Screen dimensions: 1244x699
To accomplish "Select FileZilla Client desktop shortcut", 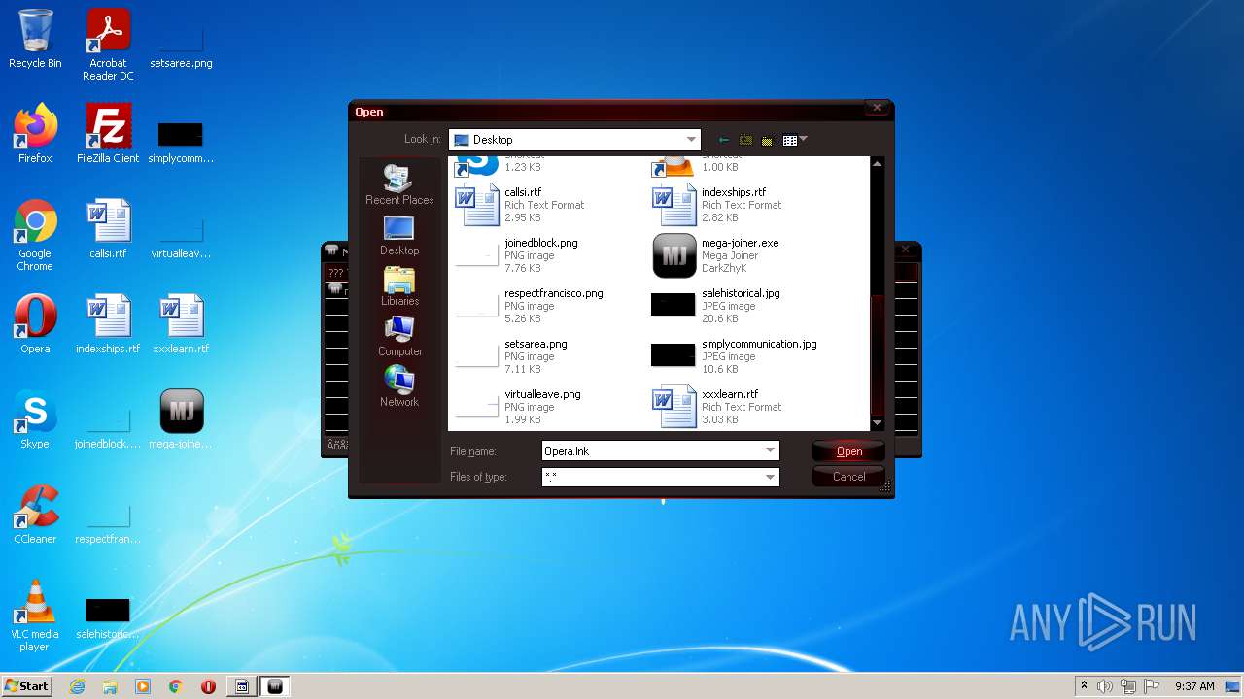I will 108,134.
